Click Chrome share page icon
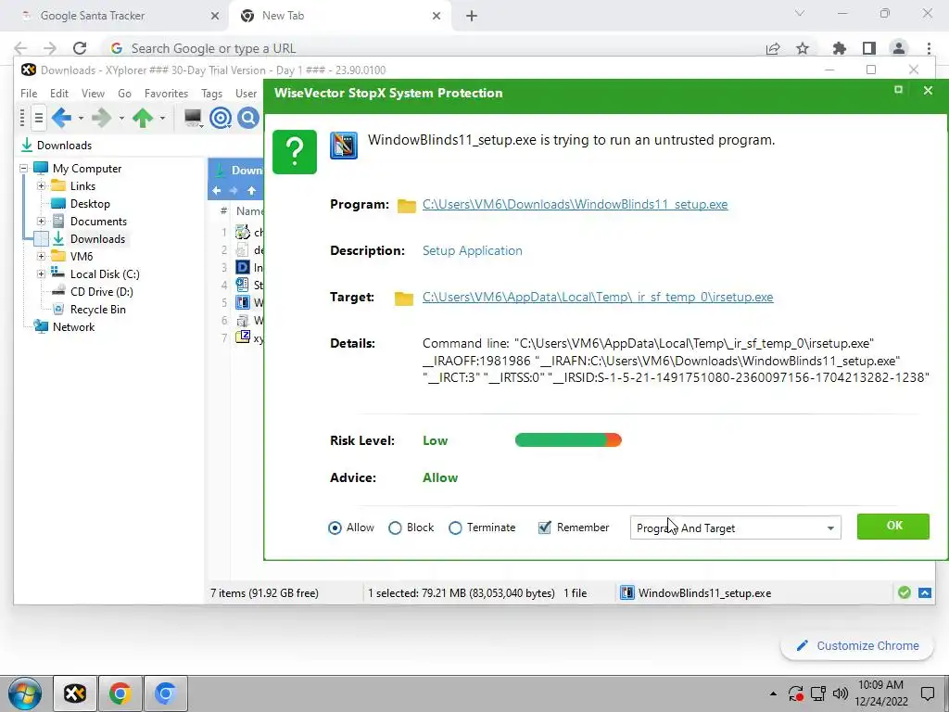949x712 pixels. tap(773, 48)
